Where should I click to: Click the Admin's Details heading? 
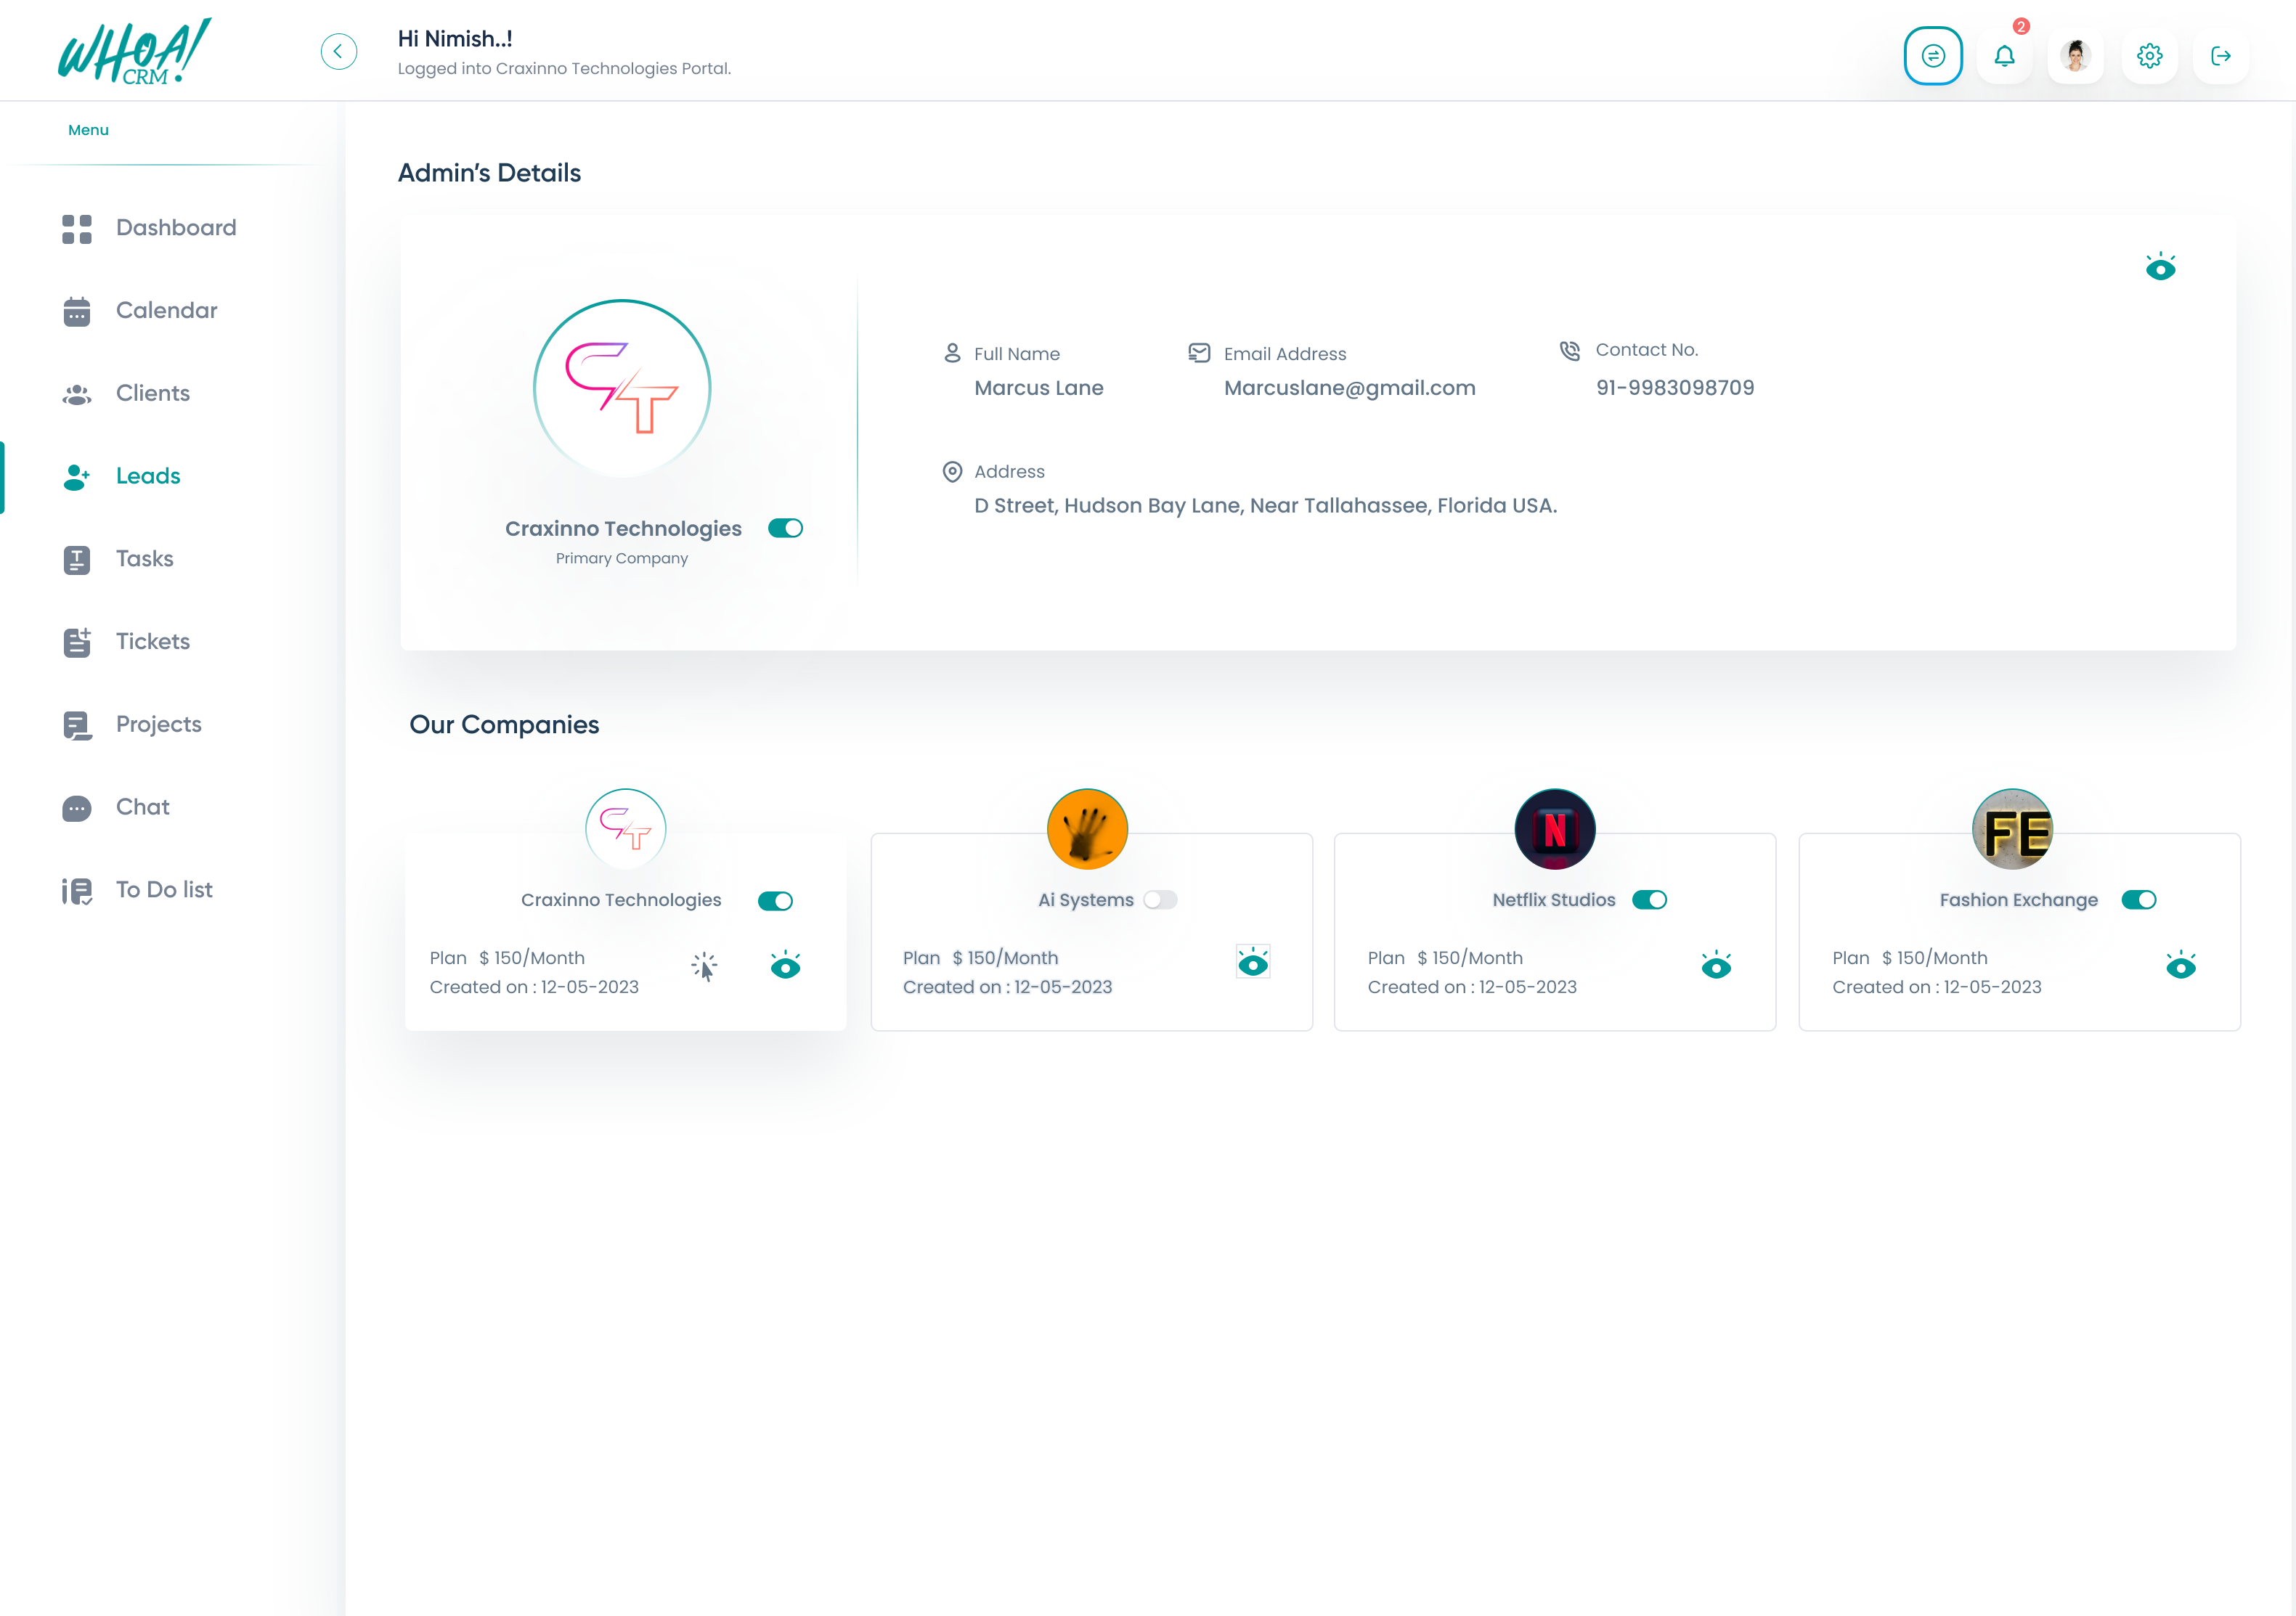(489, 173)
